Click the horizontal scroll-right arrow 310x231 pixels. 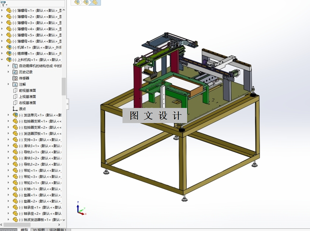pyautogui.click(x=59, y=225)
